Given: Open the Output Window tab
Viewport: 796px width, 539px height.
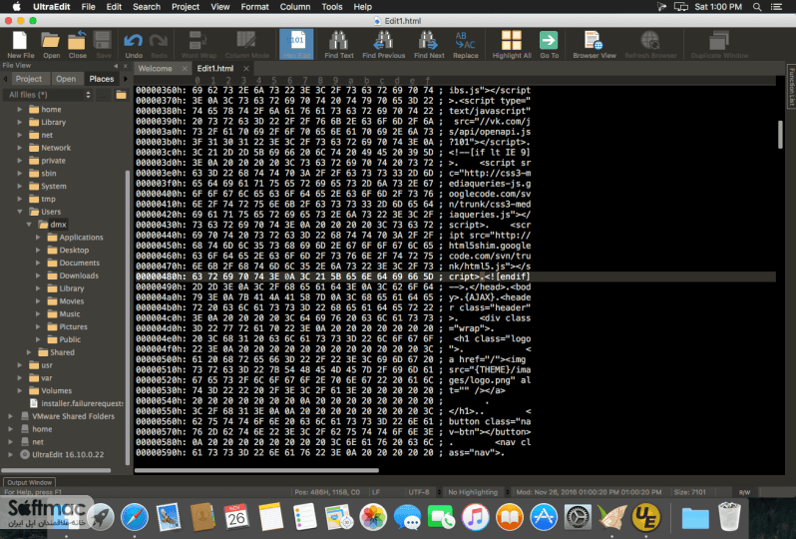Looking at the screenshot, I should [x=30, y=483].
